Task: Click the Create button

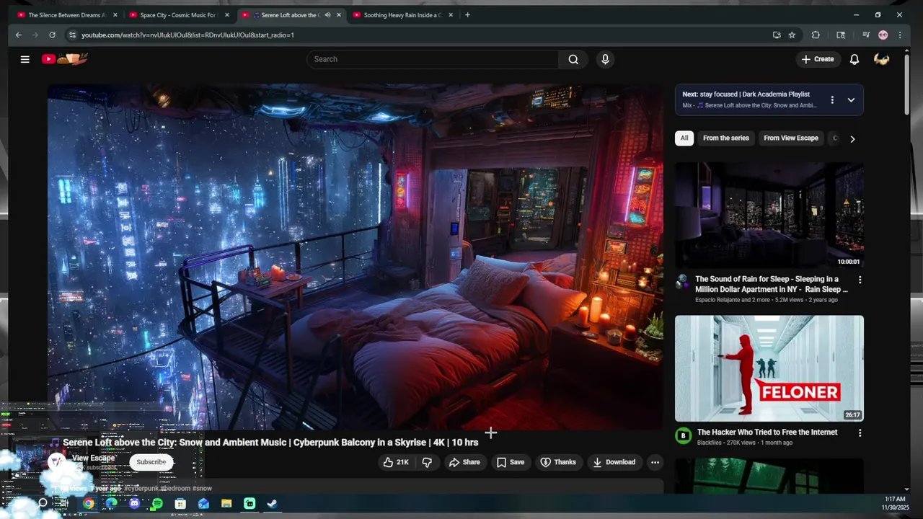Action: [818, 59]
